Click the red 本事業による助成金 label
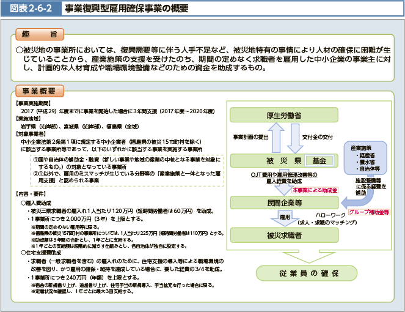 pyautogui.click(x=315, y=190)
